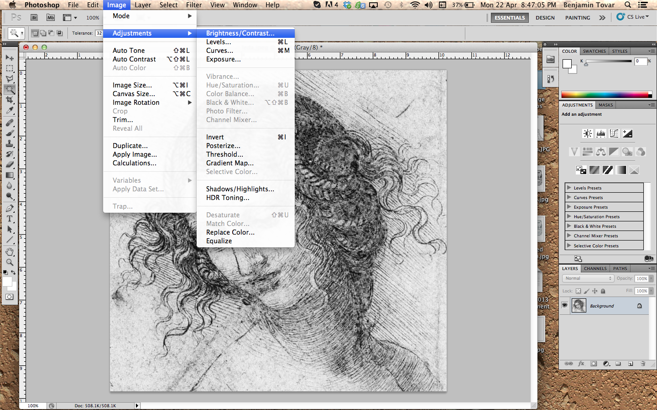Select the Polygonal Lasso tool
Viewport: 657px width, 410px height.
pos(10,79)
